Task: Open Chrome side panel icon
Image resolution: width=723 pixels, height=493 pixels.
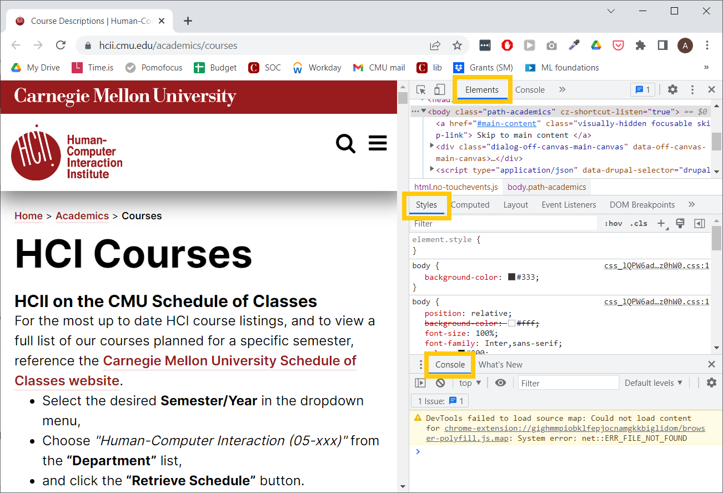Action: point(662,46)
